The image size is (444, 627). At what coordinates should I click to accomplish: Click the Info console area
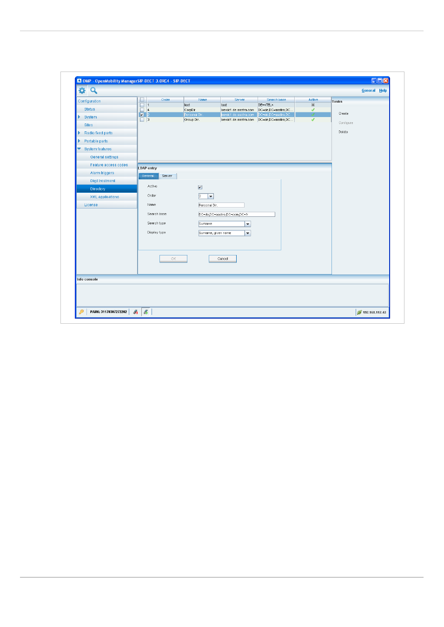(x=232, y=294)
